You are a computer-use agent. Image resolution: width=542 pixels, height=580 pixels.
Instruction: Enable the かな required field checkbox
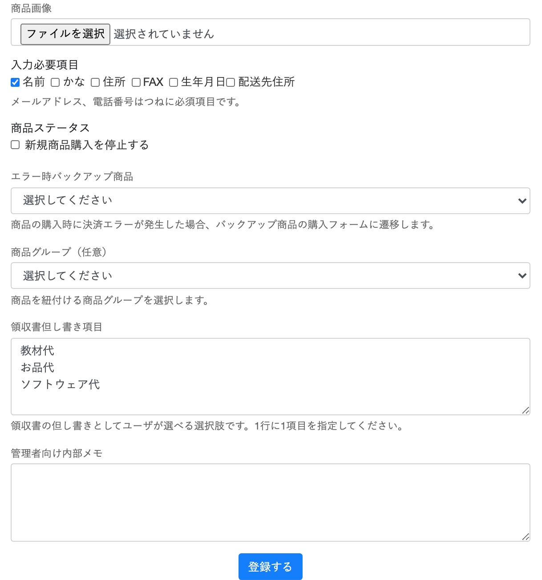point(55,82)
